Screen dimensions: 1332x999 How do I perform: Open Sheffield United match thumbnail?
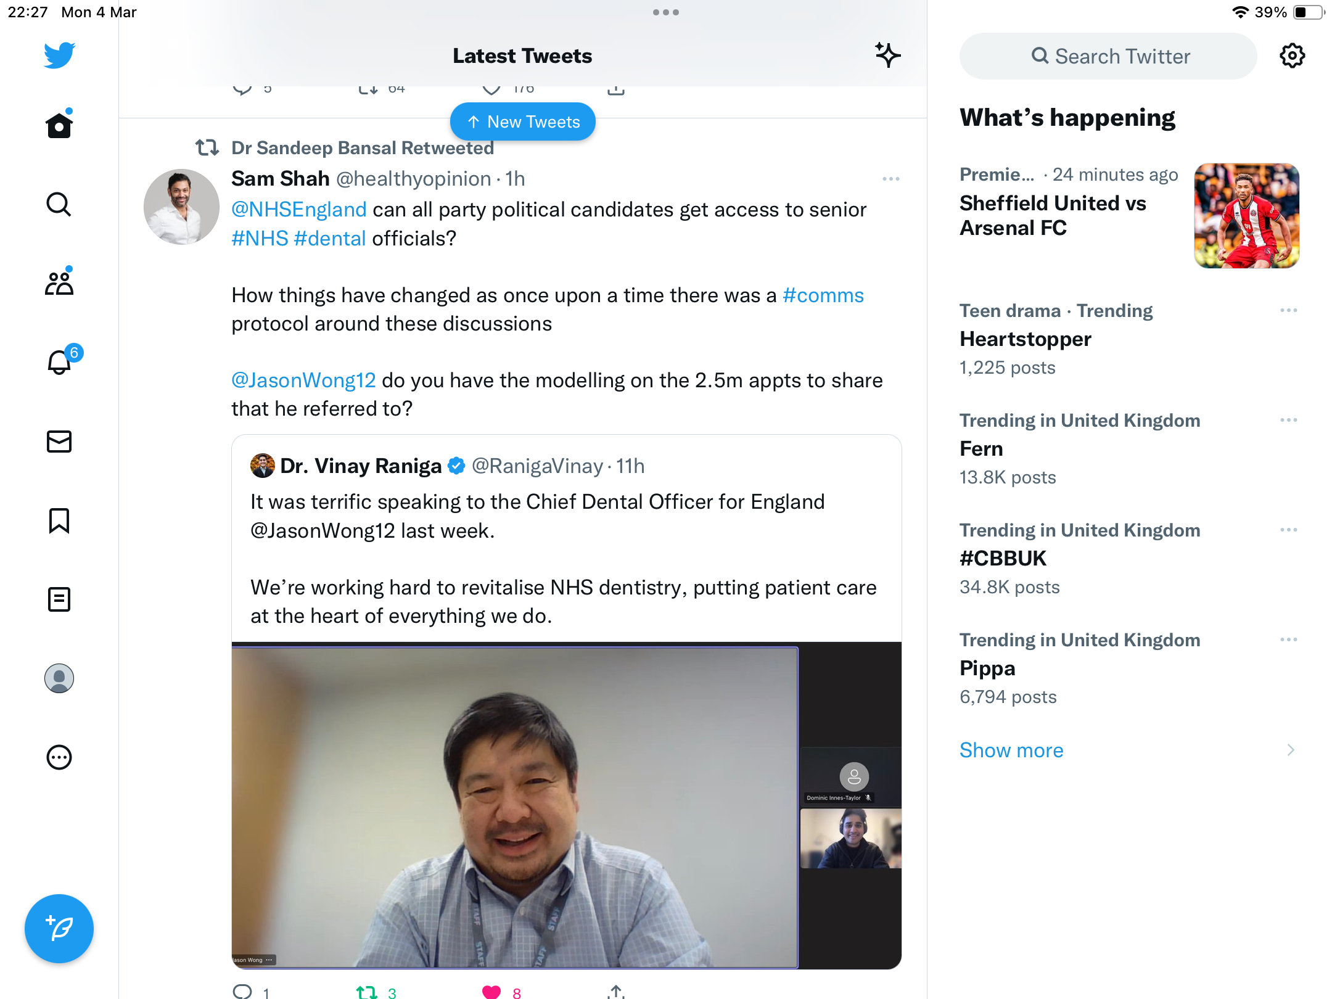(1247, 216)
